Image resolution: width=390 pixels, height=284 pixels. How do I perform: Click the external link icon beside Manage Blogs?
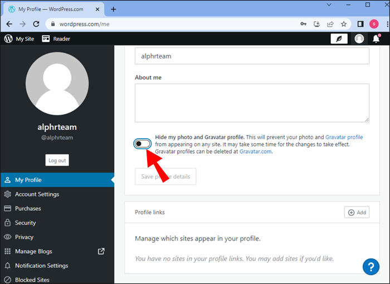click(101, 251)
